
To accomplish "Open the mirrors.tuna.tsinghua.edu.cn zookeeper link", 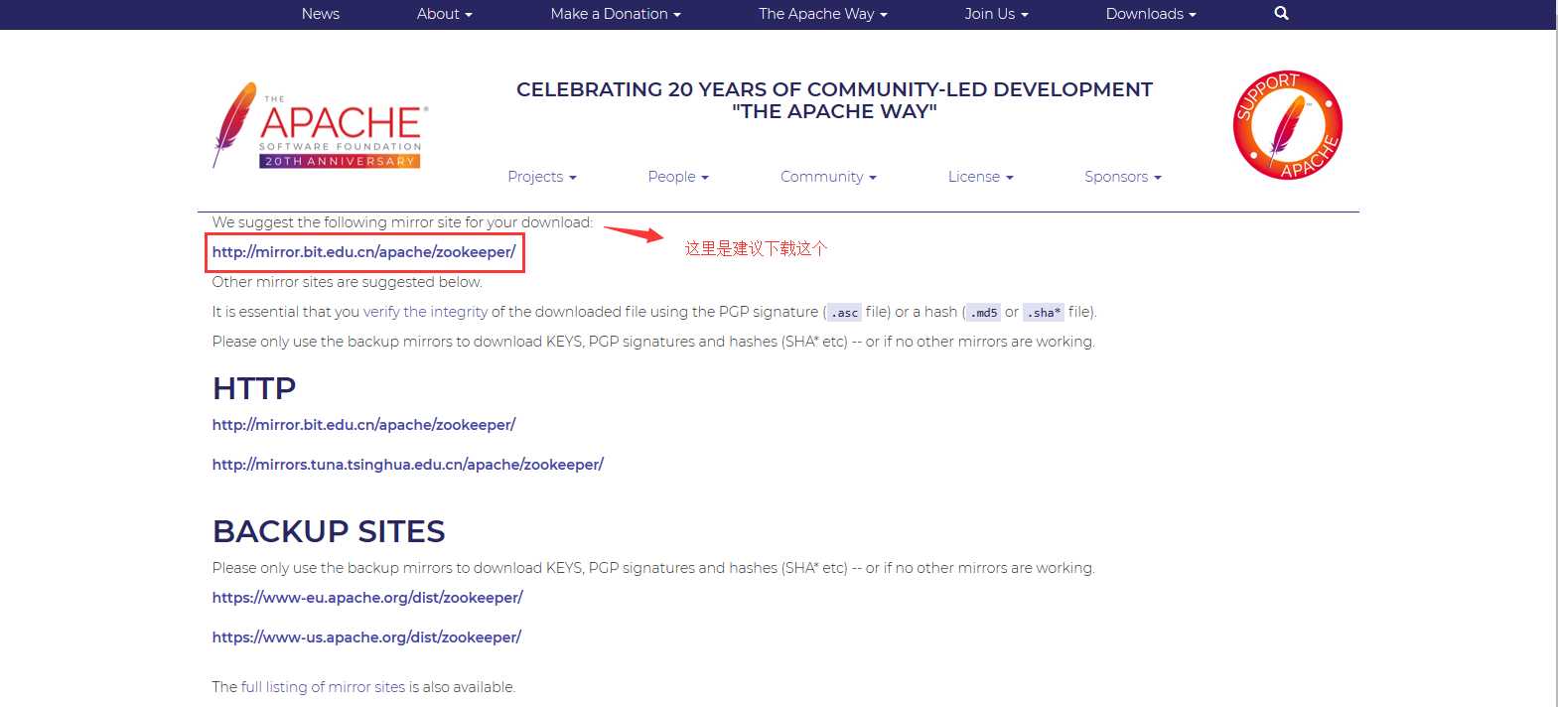I will [407, 465].
